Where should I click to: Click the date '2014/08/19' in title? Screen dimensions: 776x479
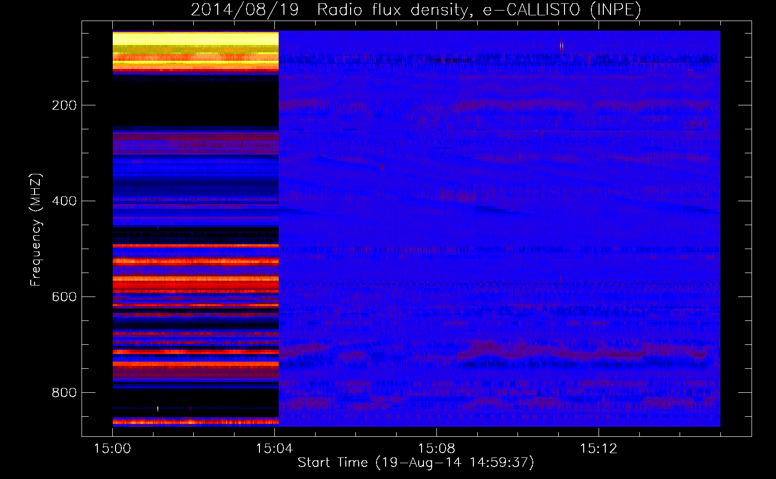(245, 10)
